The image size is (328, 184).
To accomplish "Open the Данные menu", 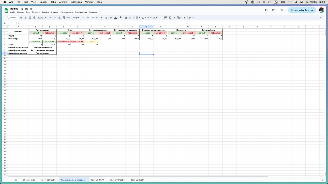I will [x=55, y=12].
